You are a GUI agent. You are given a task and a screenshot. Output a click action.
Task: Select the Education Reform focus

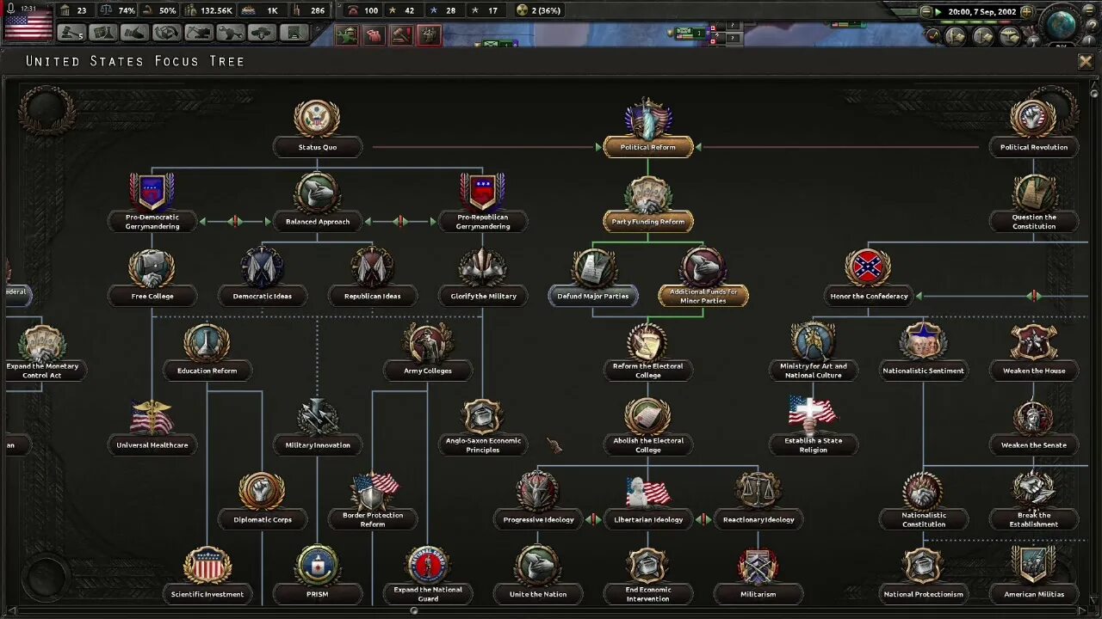pyautogui.click(x=207, y=371)
